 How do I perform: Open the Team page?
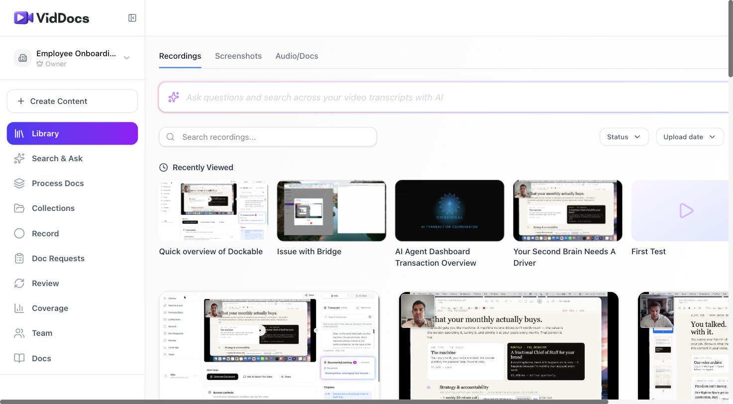[x=72, y=333]
